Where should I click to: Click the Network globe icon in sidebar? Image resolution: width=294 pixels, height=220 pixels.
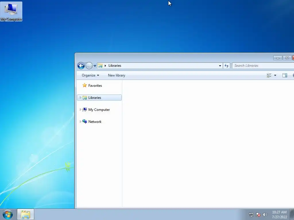coord(85,121)
